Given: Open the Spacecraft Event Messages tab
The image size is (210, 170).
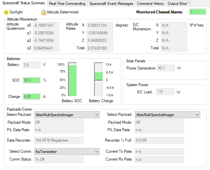Looking at the screenshot, I should pos(111,4).
